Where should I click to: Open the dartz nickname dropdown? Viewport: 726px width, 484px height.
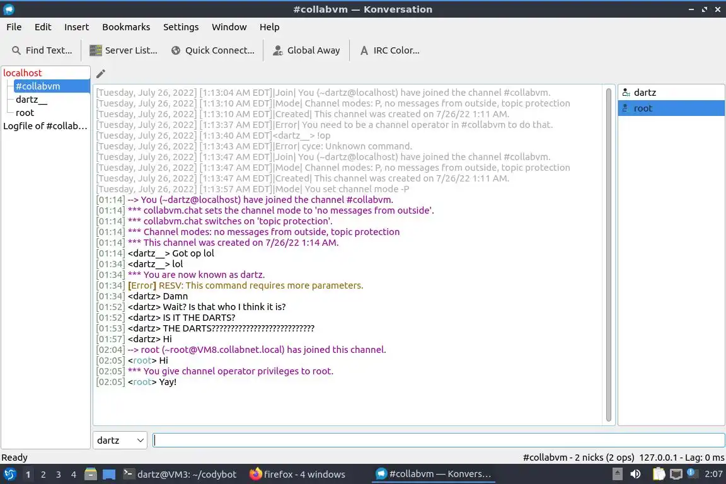(120, 441)
